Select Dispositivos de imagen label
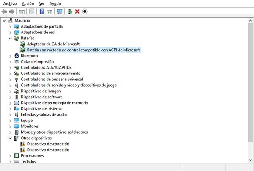Screen dimensions: 254x171 (x=41, y=91)
